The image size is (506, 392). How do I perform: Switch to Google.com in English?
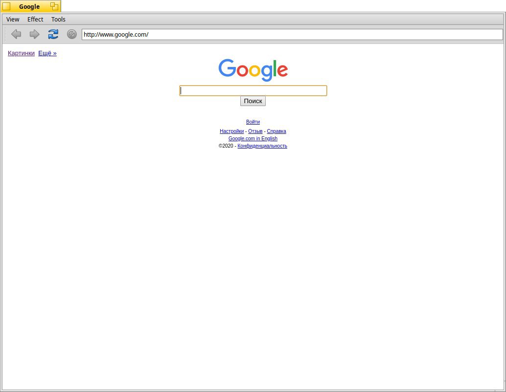(x=253, y=139)
